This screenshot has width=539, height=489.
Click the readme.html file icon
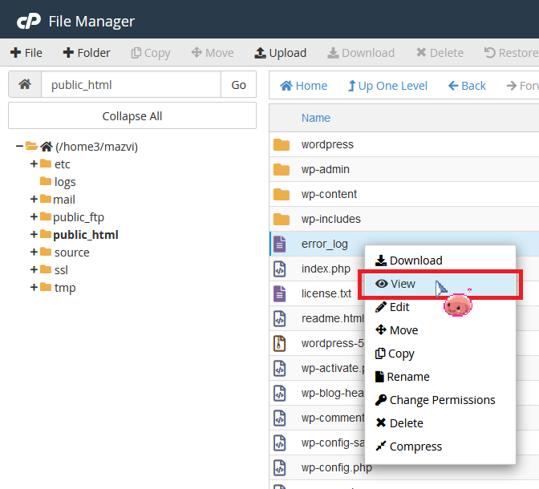click(x=279, y=318)
